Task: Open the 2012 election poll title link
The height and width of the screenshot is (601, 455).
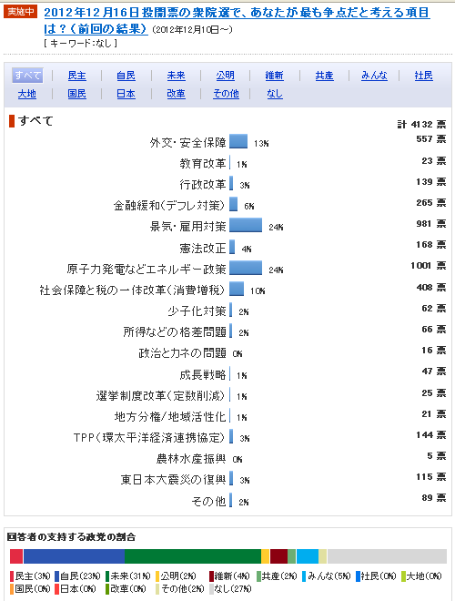Action: (237, 21)
